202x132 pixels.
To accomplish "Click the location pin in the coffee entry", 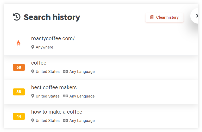I will [x=33, y=72].
